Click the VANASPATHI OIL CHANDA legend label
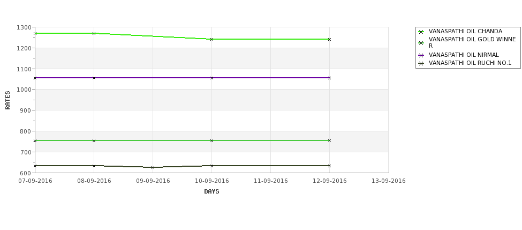 [x=465, y=31]
